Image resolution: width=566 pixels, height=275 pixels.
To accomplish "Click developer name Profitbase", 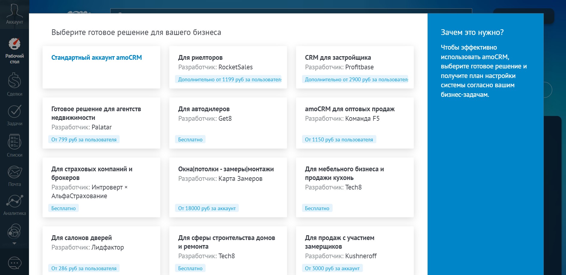I will coord(359,67).
